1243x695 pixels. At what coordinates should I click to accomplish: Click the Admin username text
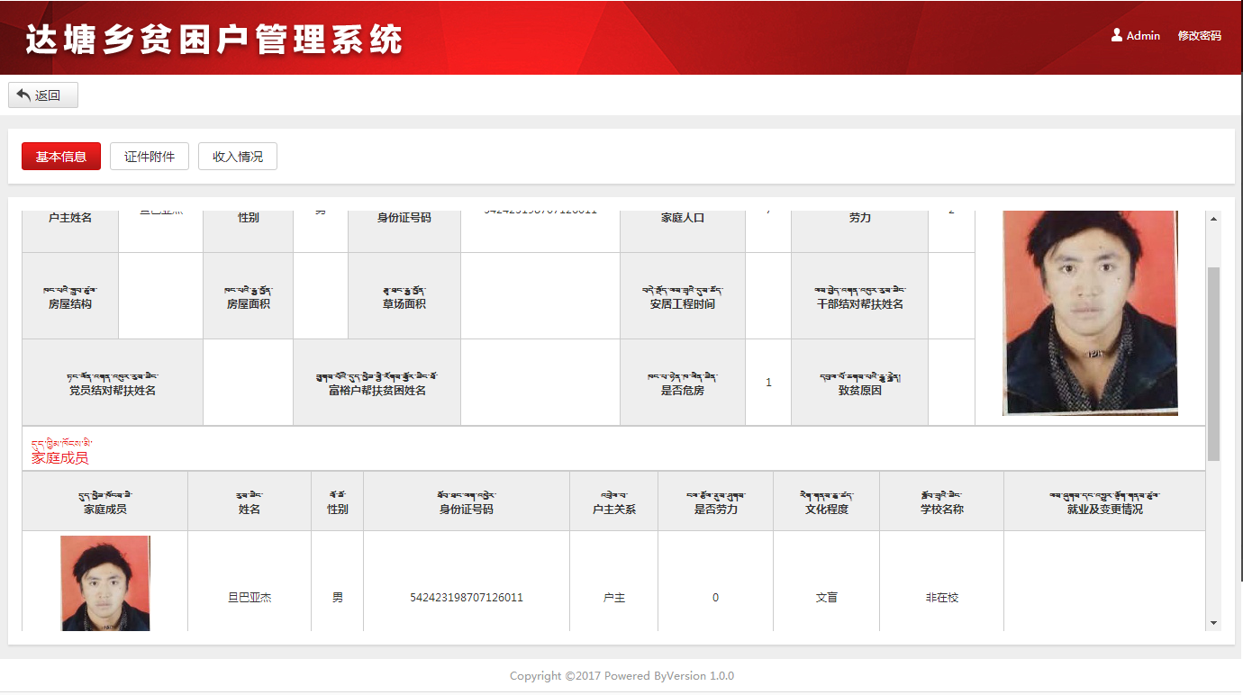point(1143,36)
